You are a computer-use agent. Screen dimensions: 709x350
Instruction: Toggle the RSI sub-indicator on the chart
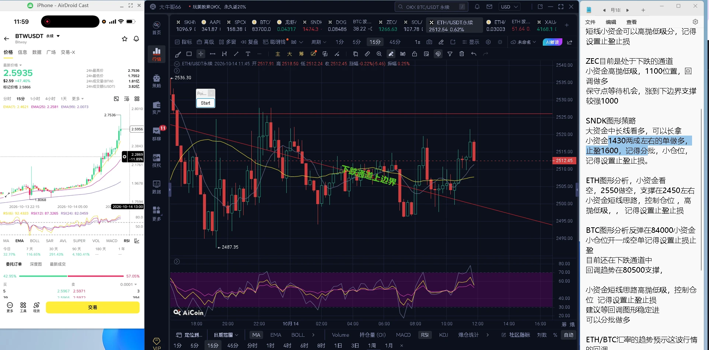pyautogui.click(x=425, y=335)
